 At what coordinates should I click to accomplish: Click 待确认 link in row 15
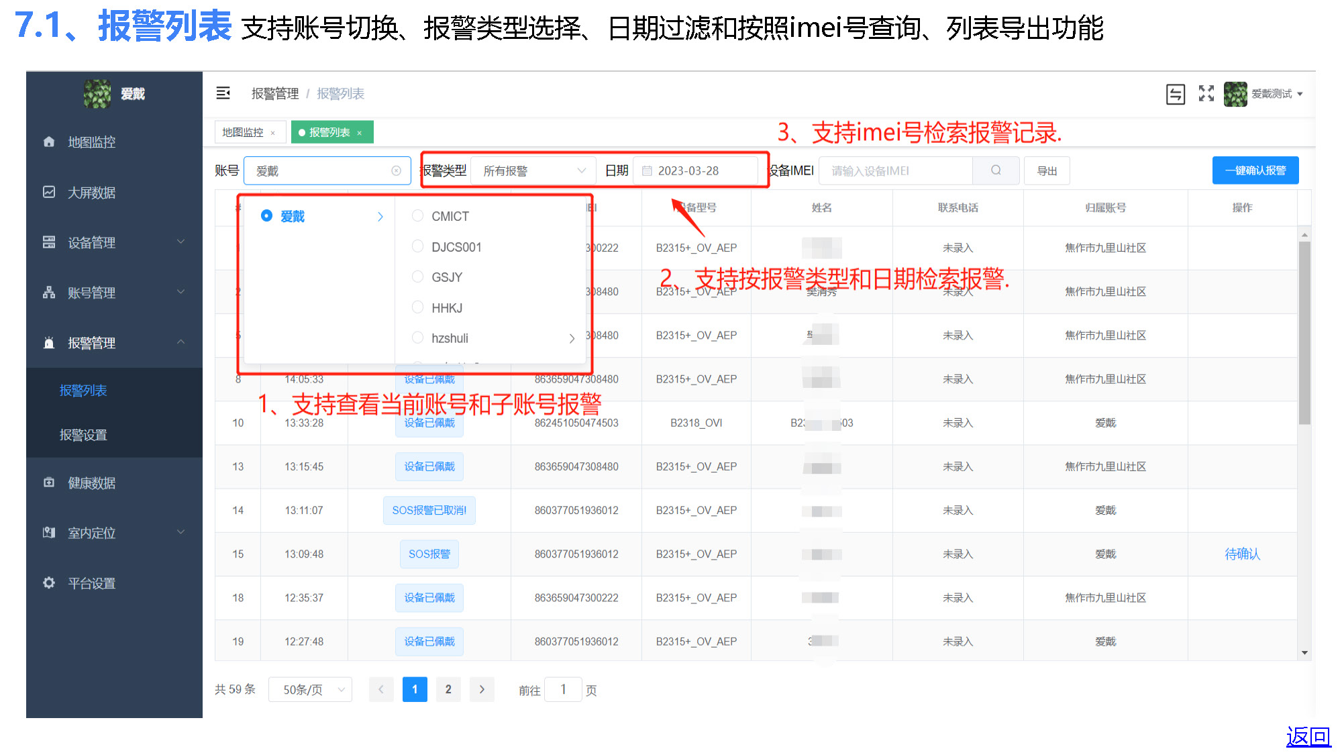click(x=1243, y=554)
